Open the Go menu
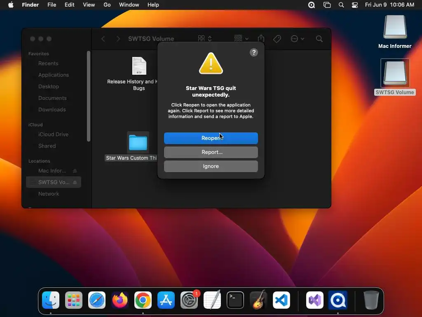 point(107,5)
